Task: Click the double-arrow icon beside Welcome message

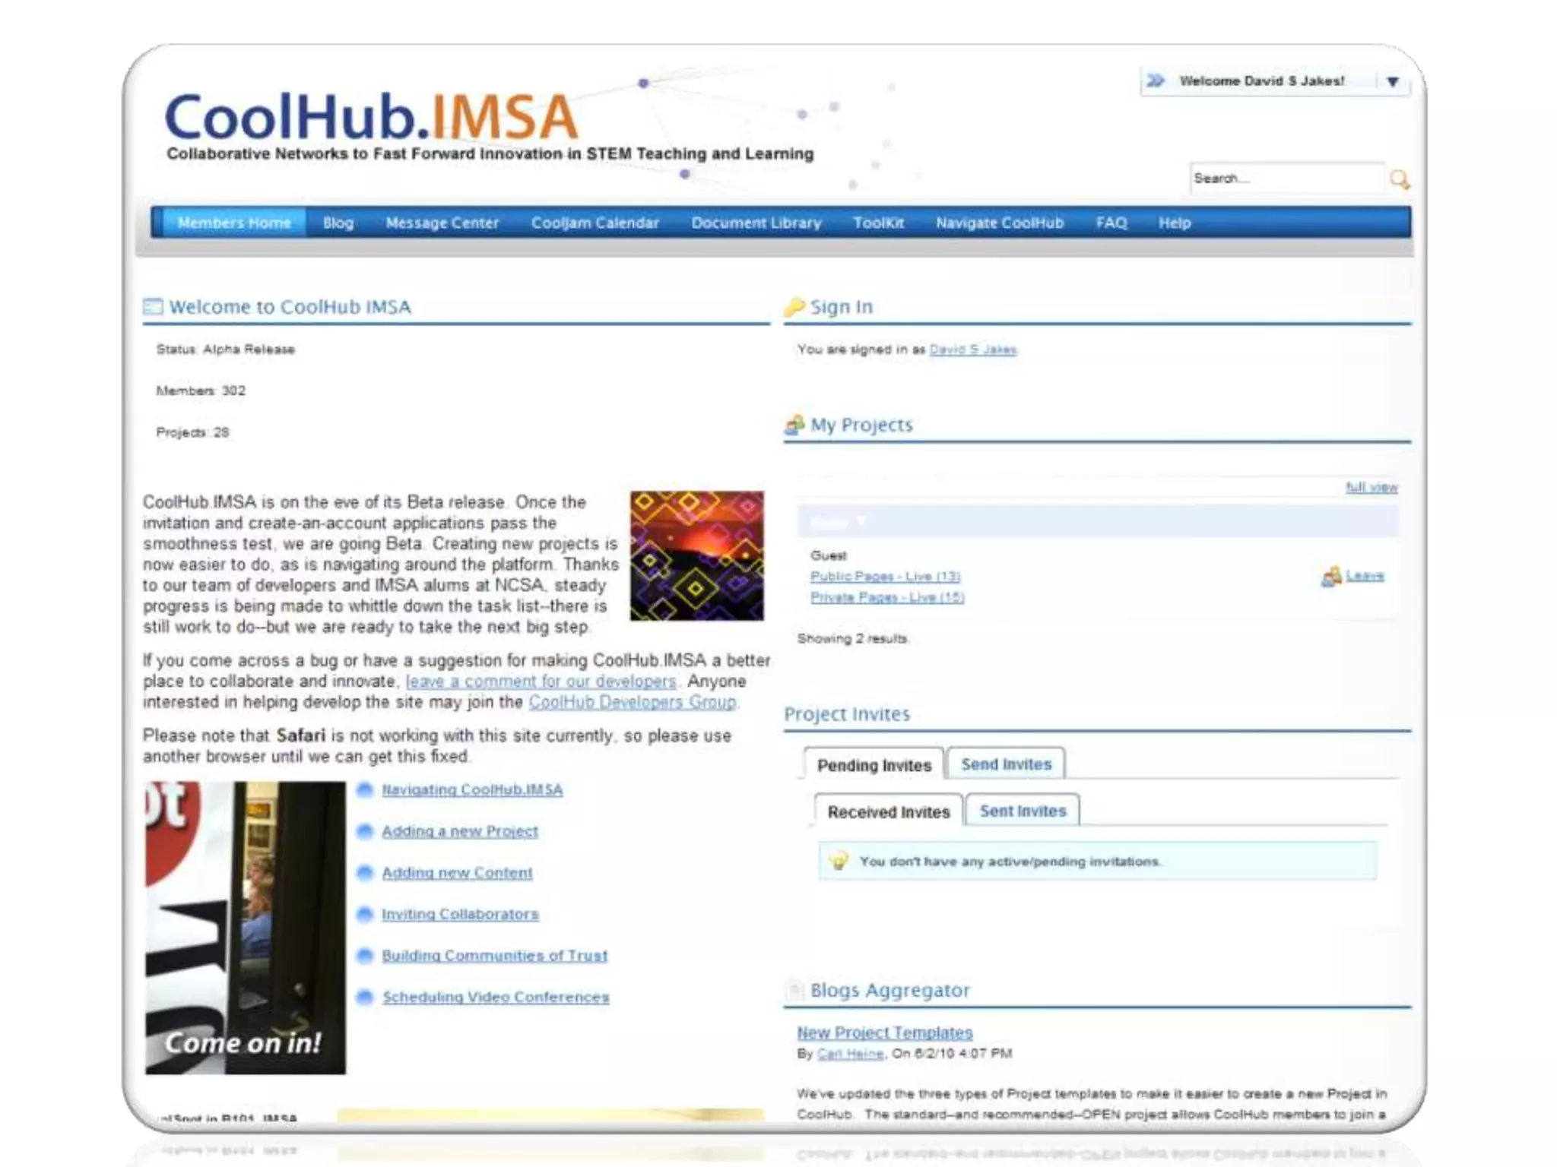Action: [x=1156, y=81]
